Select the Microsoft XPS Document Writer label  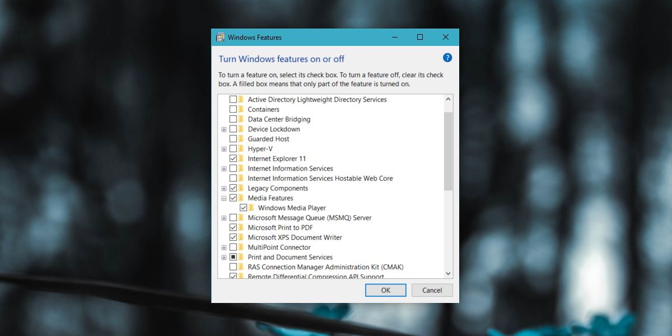295,237
